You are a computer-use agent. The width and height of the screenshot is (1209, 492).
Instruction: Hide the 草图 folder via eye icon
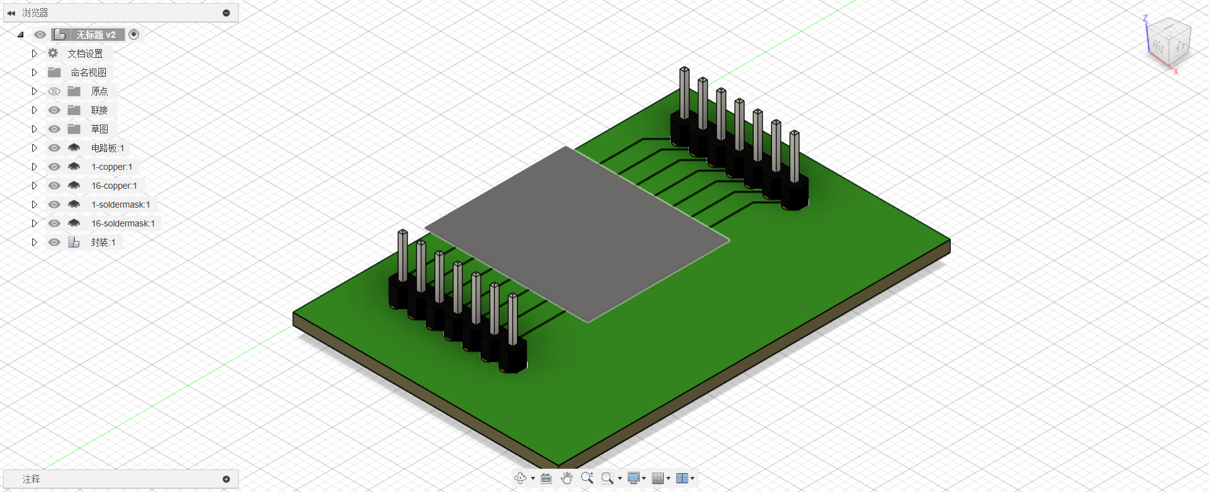(54, 129)
